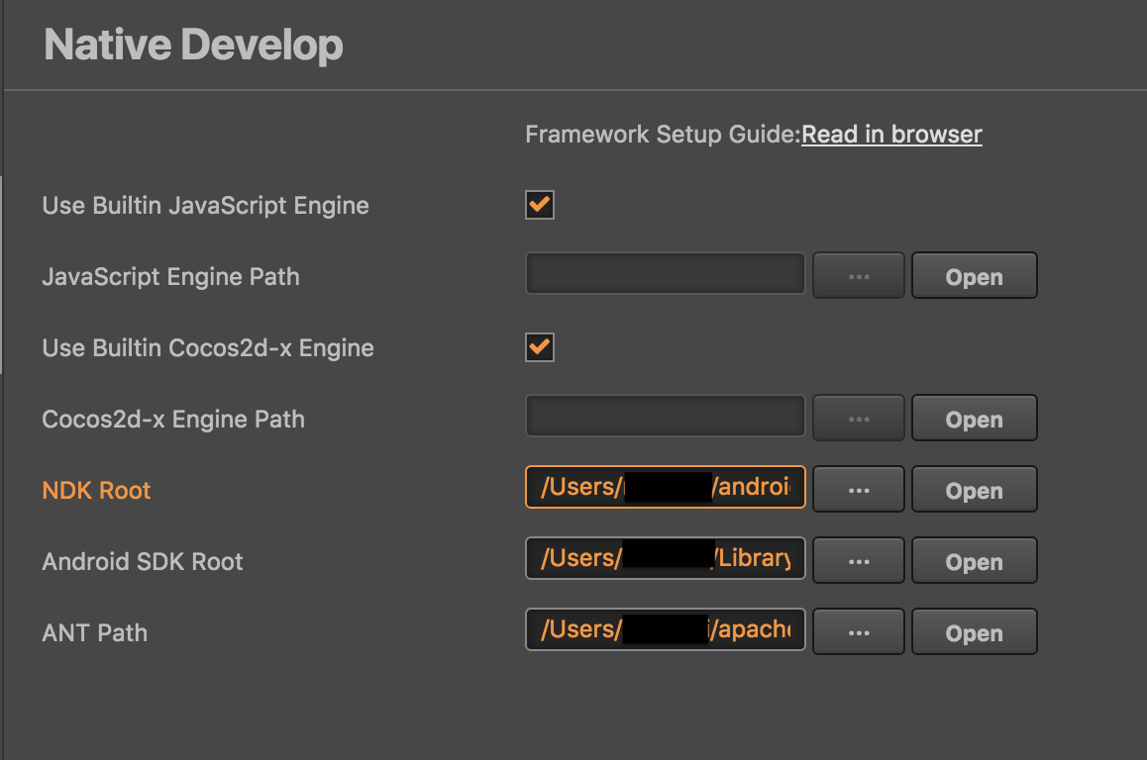Choose ANT Path using the ellipsis button
The height and width of the screenshot is (760, 1147).
point(858,632)
